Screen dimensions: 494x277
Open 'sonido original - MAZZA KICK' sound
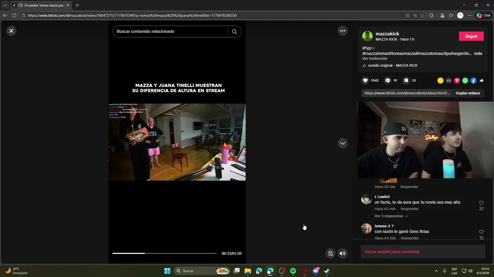392,65
